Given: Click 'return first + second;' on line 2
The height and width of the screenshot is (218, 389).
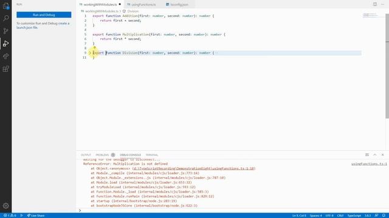Looking at the screenshot, I should tap(120, 21).
